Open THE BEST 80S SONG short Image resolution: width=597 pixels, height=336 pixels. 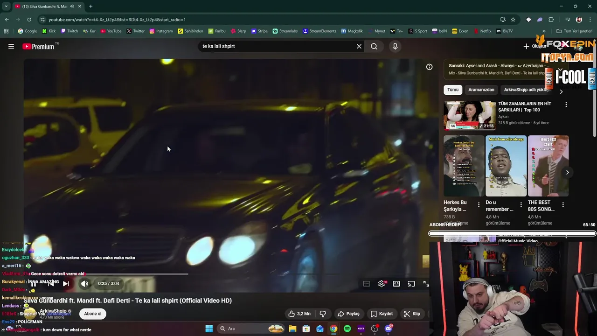click(x=548, y=166)
